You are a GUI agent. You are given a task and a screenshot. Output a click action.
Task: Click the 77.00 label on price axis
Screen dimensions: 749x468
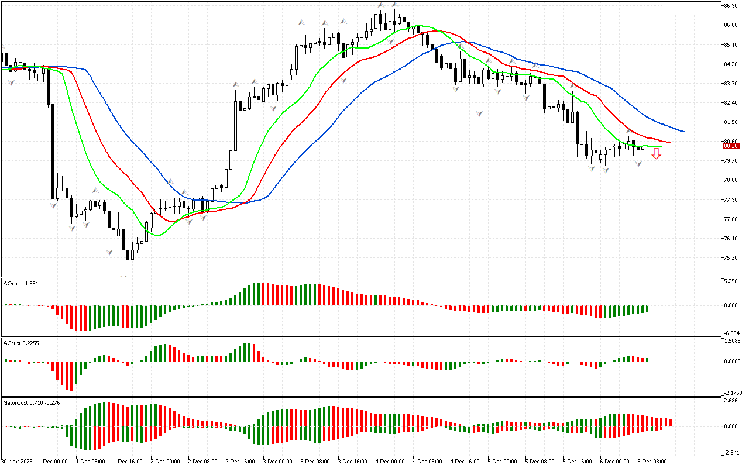(x=729, y=219)
